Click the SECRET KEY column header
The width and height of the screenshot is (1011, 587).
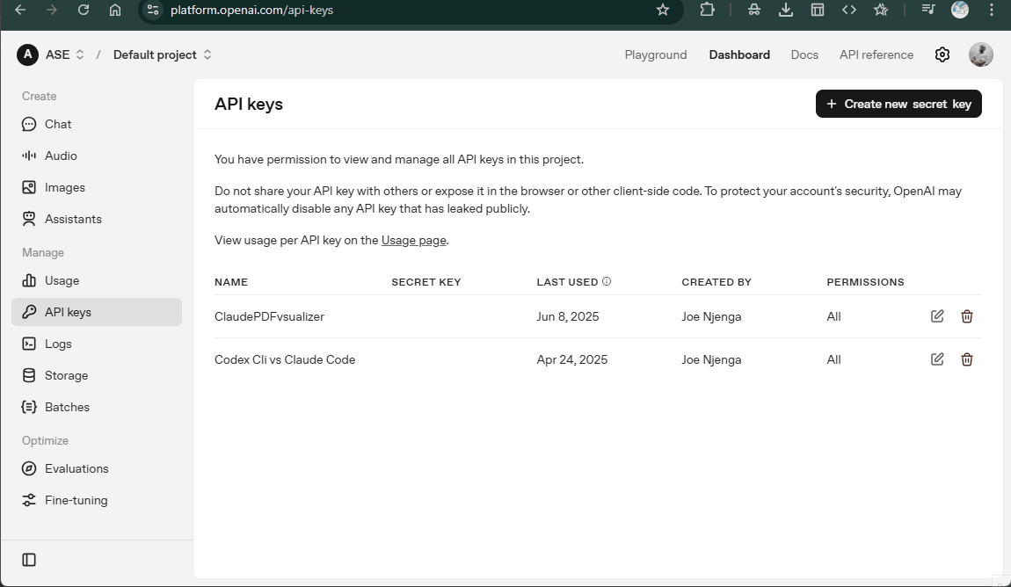(426, 282)
